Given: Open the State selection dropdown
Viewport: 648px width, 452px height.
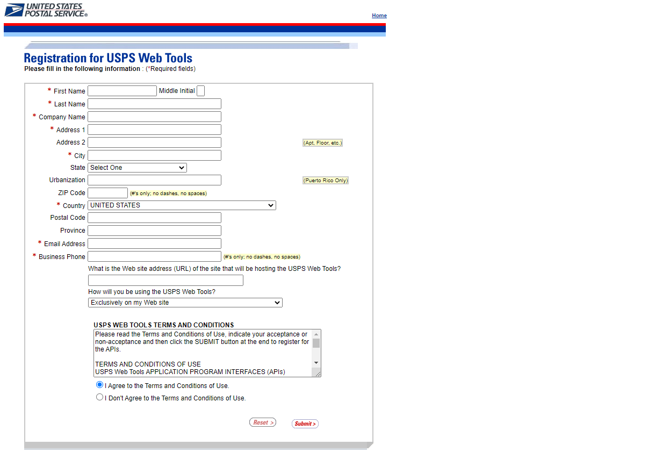Looking at the screenshot, I should click(136, 167).
